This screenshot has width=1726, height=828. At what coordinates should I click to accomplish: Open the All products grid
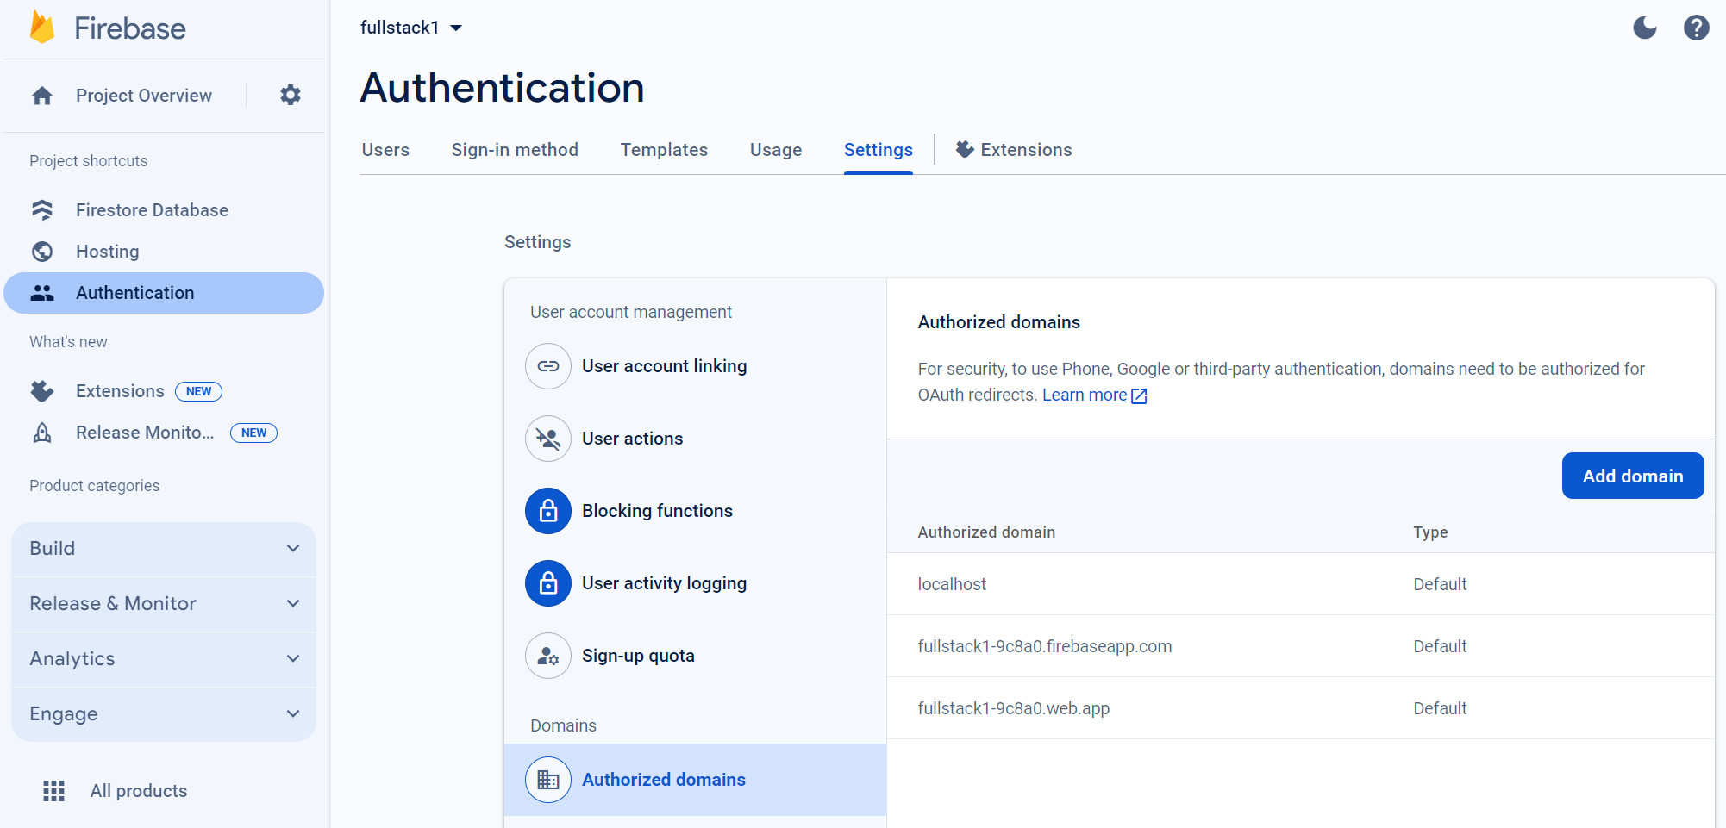[53, 790]
